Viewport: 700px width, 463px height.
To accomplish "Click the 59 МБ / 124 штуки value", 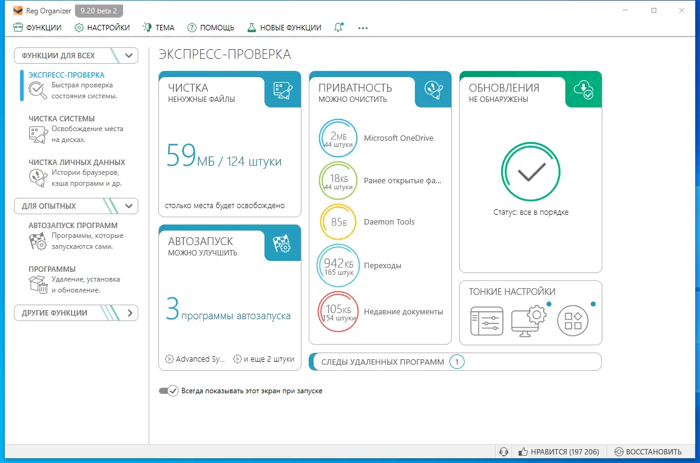I will pyautogui.click(x=224, y=157).
